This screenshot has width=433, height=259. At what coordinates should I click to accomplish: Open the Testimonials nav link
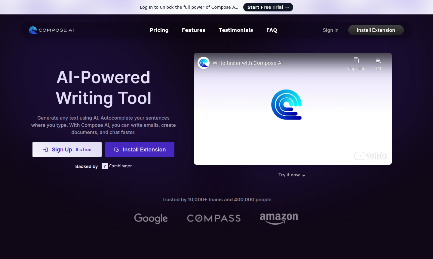[236, 30]
